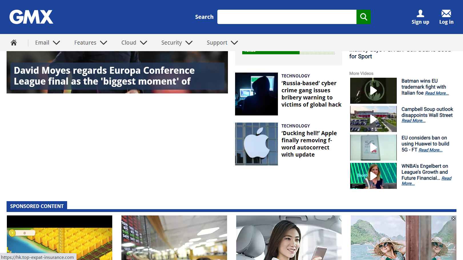Open the Cloud menu item
Screen dimensions: 463x260
point(129,43)
